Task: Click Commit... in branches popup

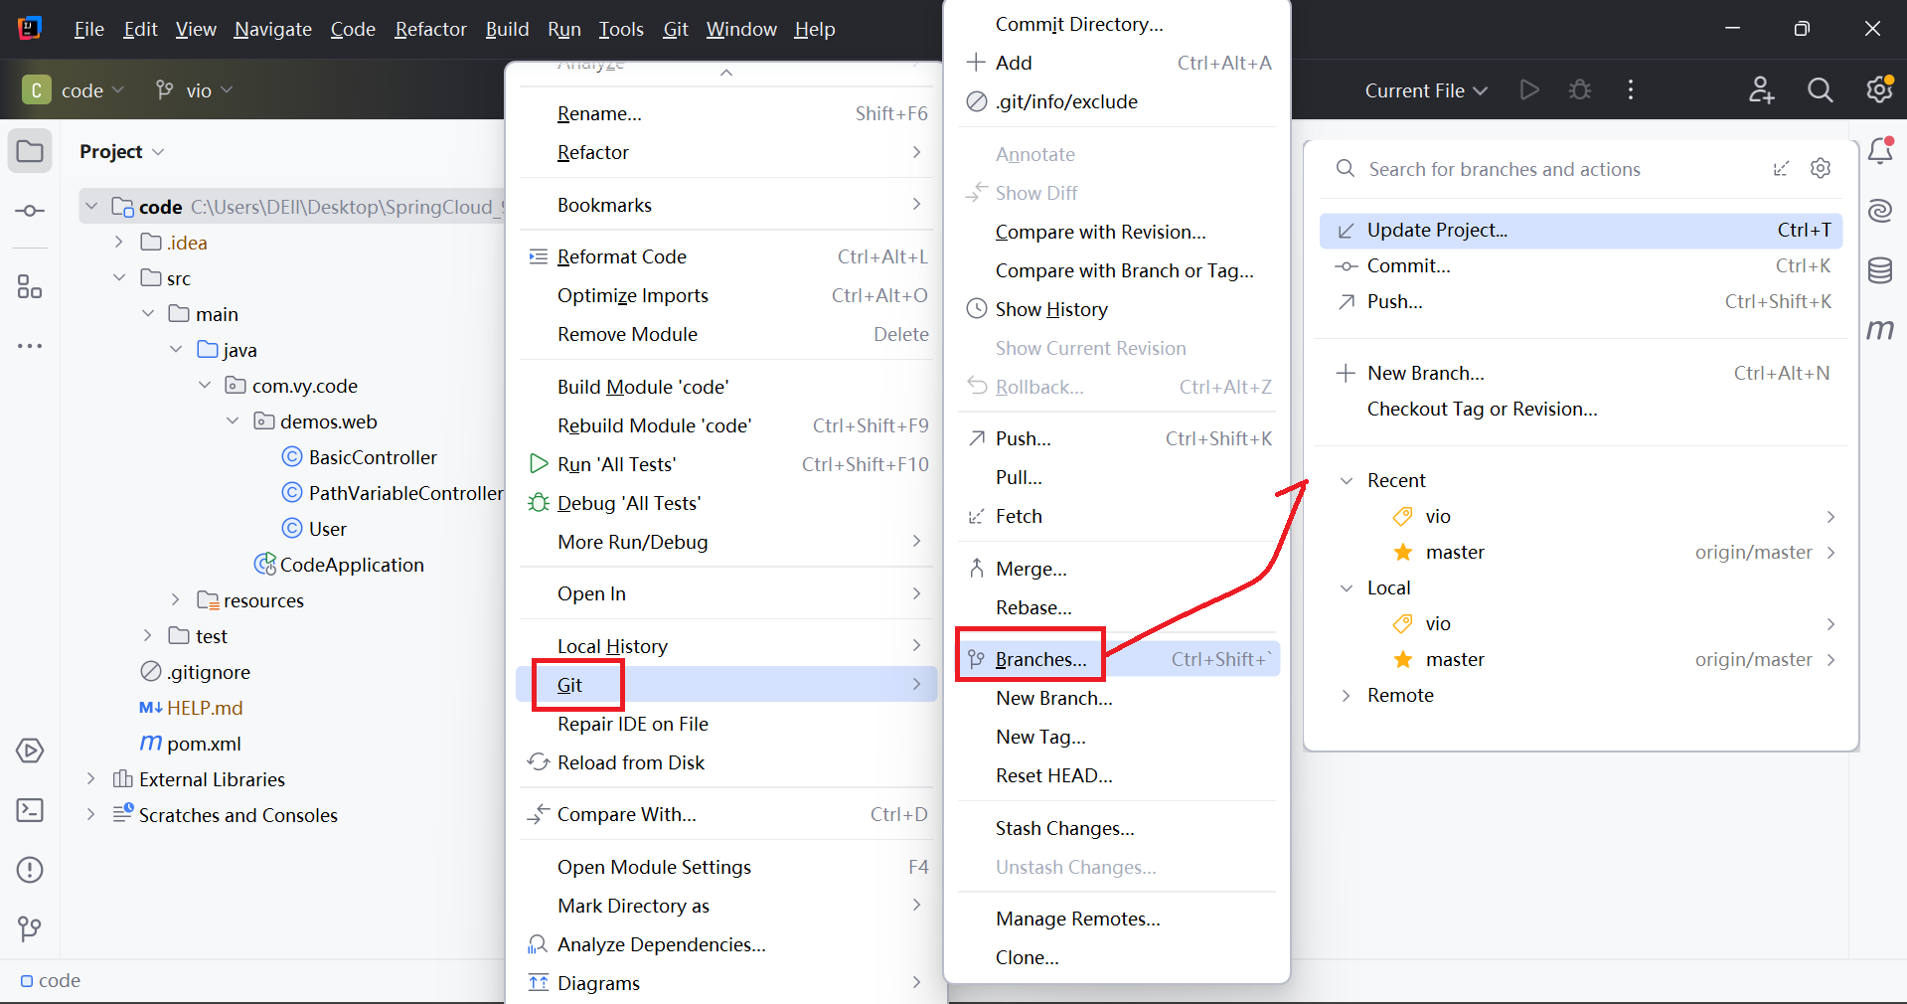Action: [x=1581, y=265]
